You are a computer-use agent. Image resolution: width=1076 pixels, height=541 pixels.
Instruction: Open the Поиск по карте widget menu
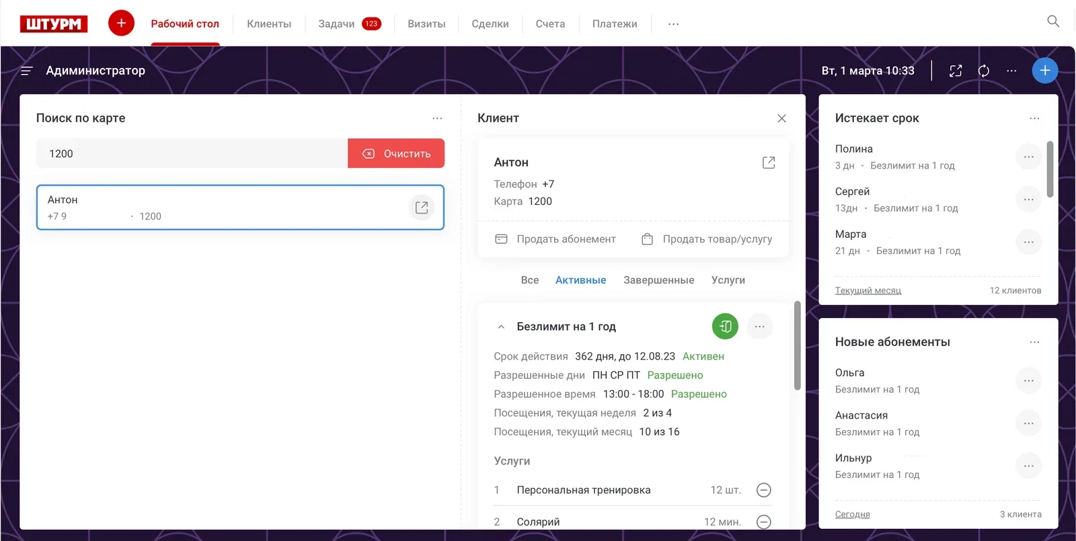pyautogui.click(x=437, y=118)
